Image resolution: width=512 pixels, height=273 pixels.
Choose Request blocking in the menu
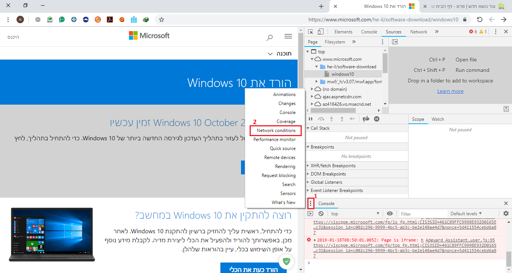click(278, 175)
